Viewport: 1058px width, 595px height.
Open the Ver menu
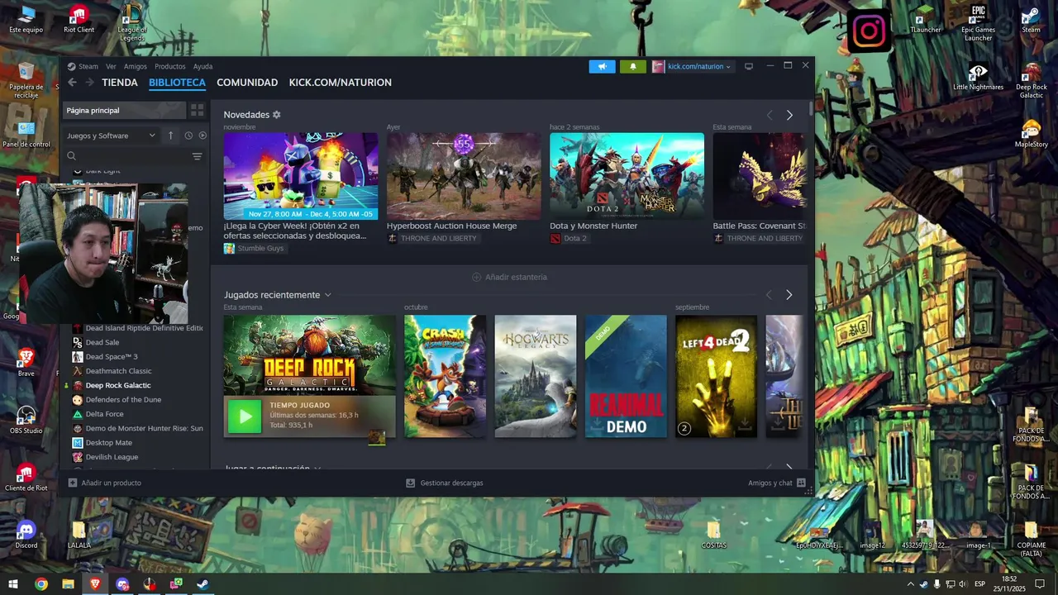(111, 66)
